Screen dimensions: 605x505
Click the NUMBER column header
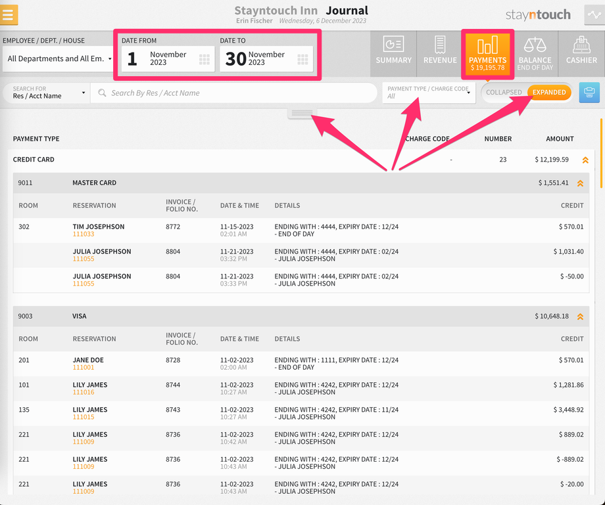[x=498, y=139]
